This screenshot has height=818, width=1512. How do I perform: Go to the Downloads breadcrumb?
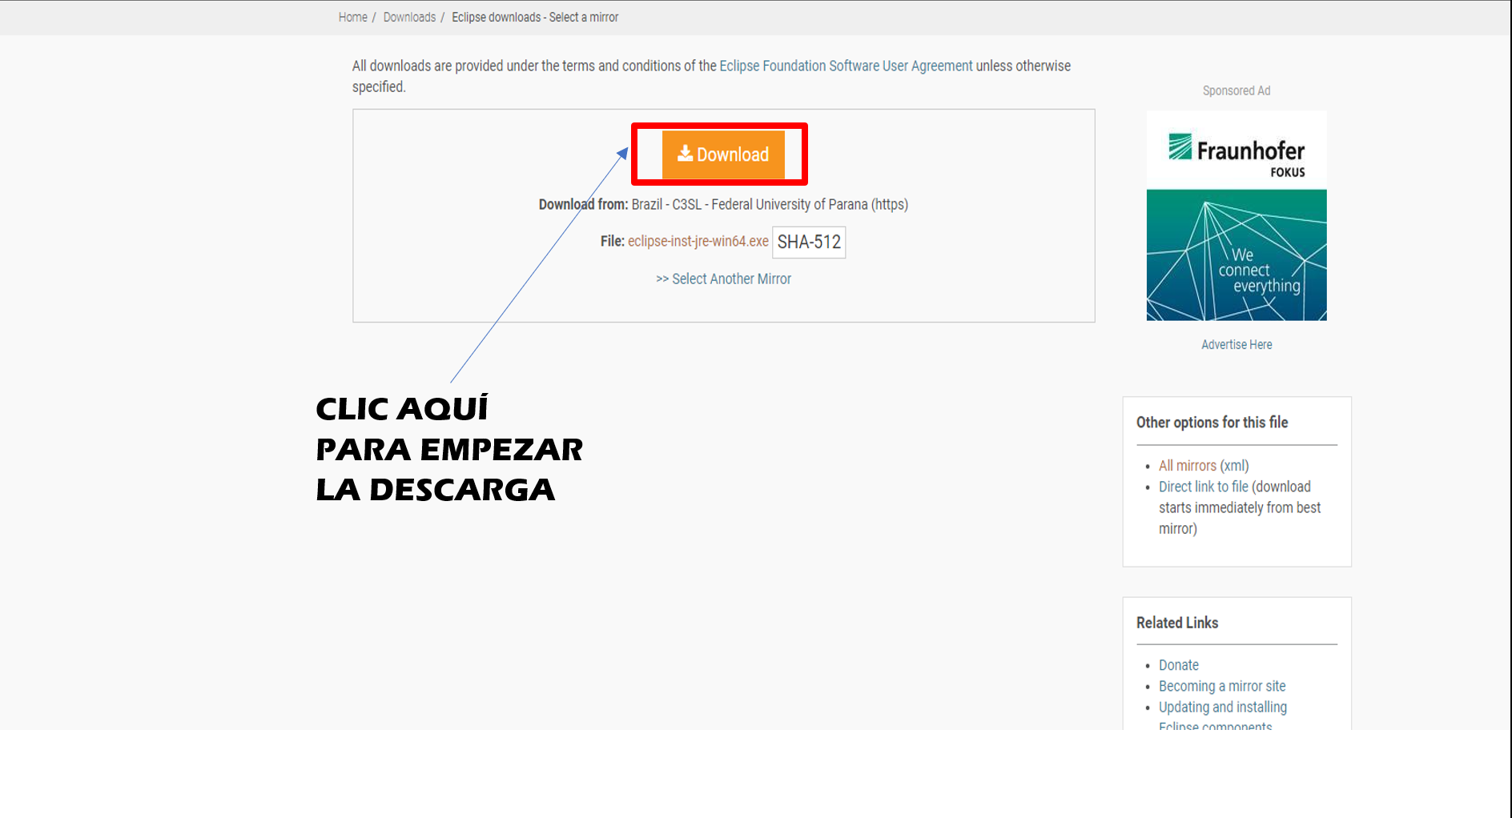(x=409, y=17)
